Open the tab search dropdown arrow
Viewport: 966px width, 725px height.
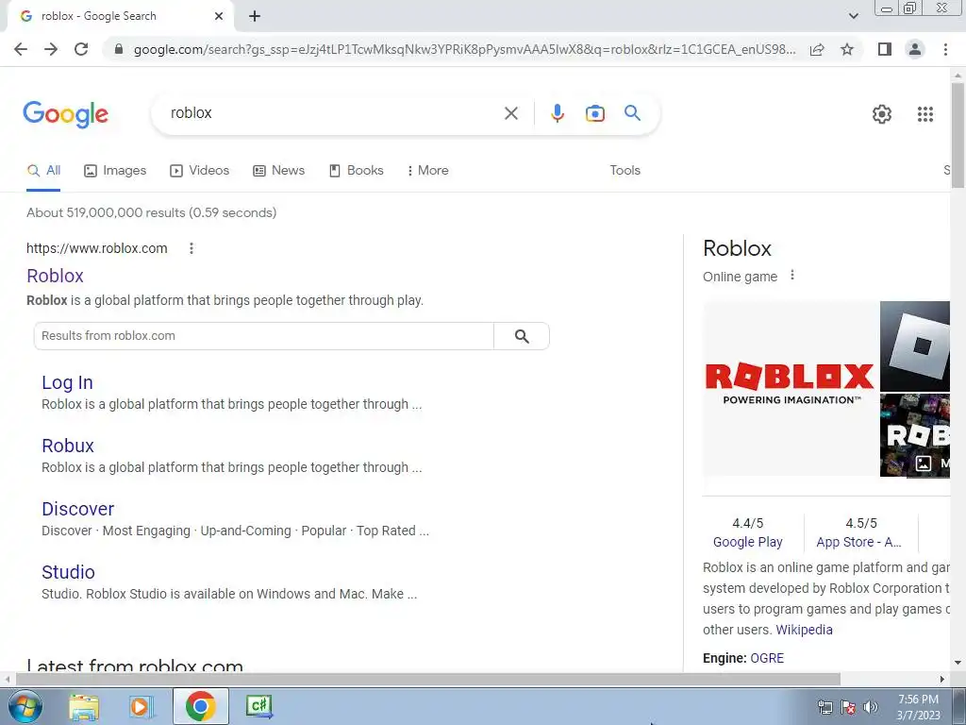(853, 16)
